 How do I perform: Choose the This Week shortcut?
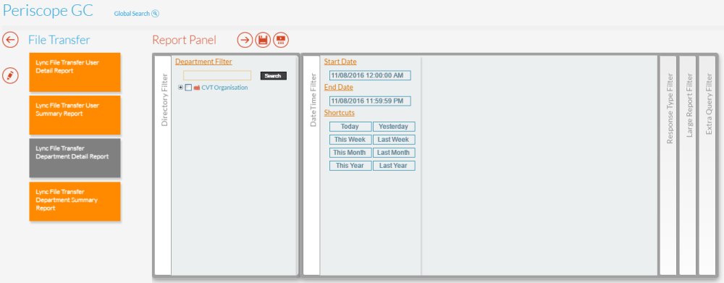click(x=350, y=140)
